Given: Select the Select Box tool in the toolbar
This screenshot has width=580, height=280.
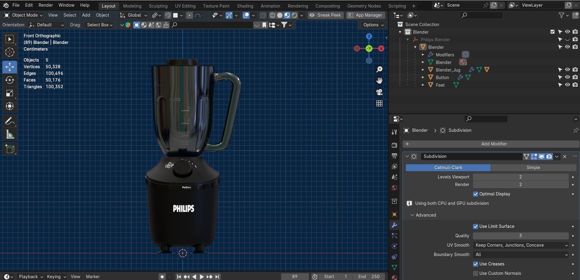Looking at the screenshot, I should (x=10, y=39).
